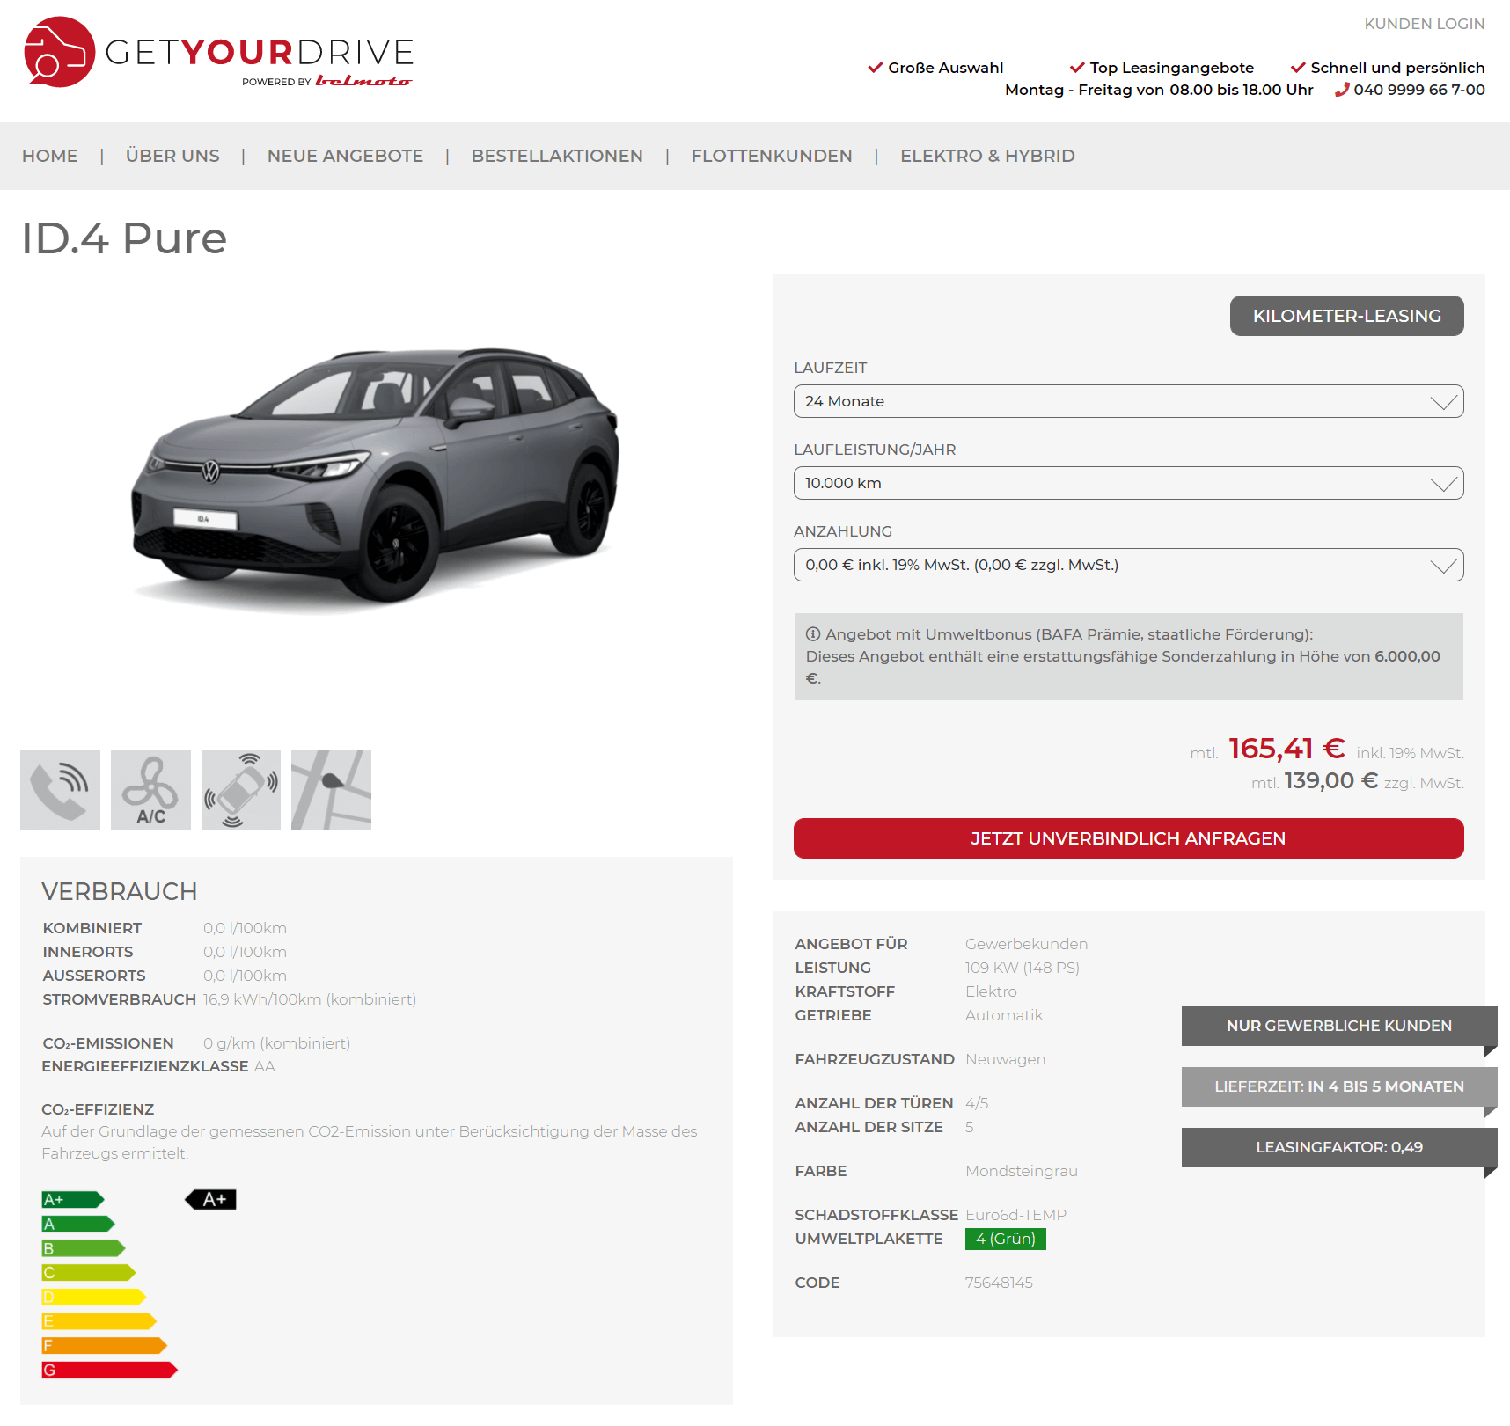Open the ELEKTRO & HYBRID menu item
The height and width of the screenshot is (1426, 1510).
(987, 156)
